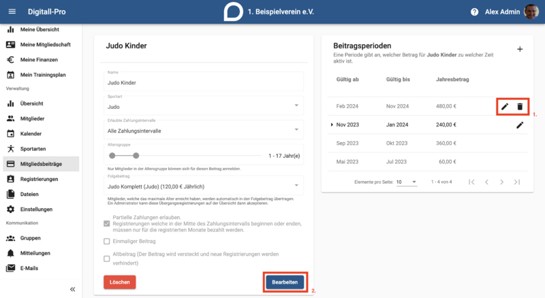
Task: Click the Registrierungen badge icon
Action: (11, 179)
